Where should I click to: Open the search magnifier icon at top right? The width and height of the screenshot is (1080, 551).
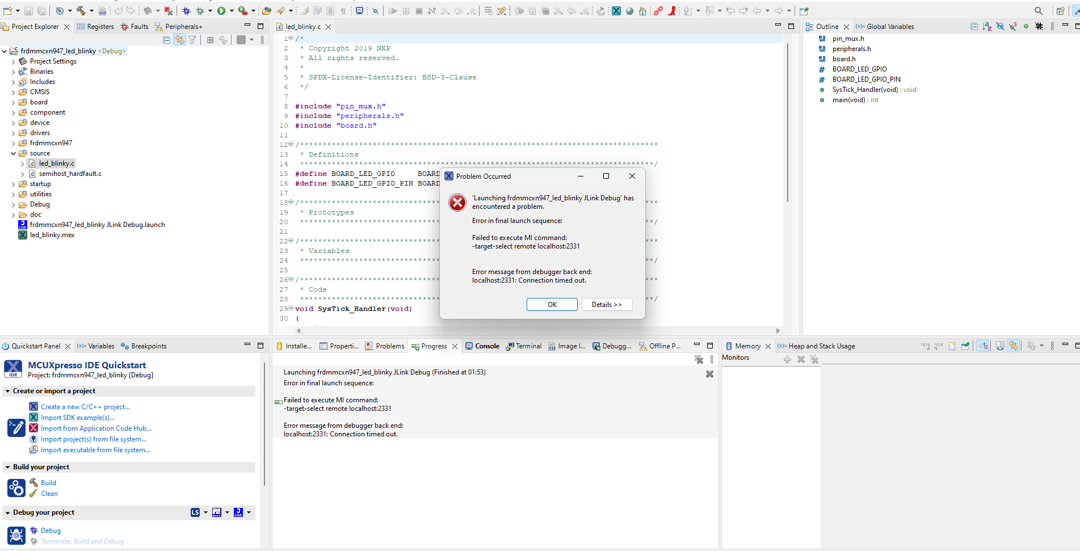pos(1037,10)
